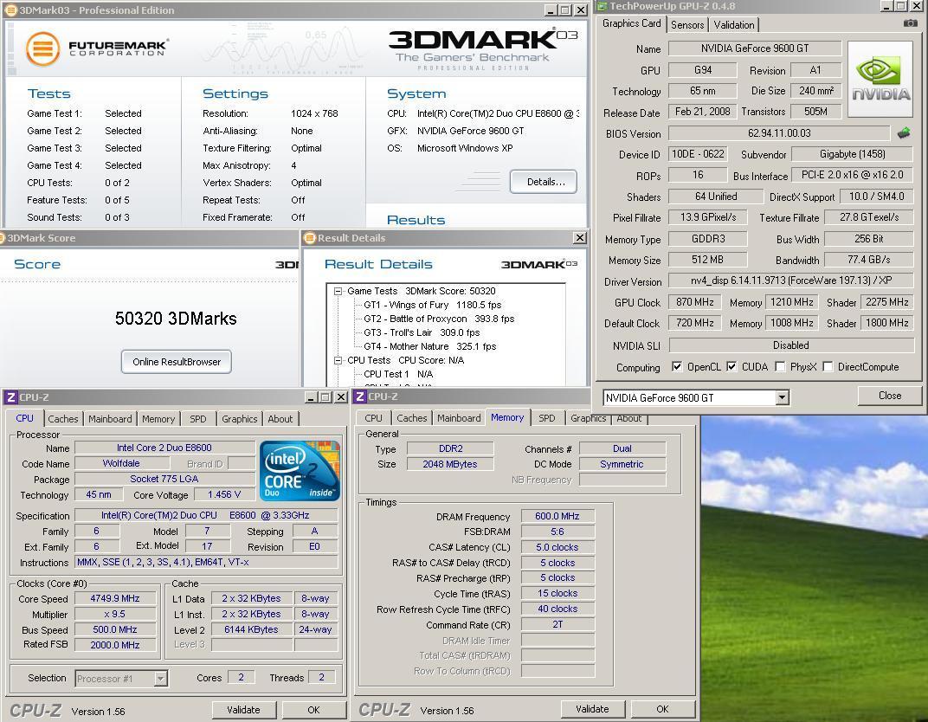Click the Intel Core 2 Duo logo badge
Image resolution: width=928 pixels, height=722 pixels.
300,470
